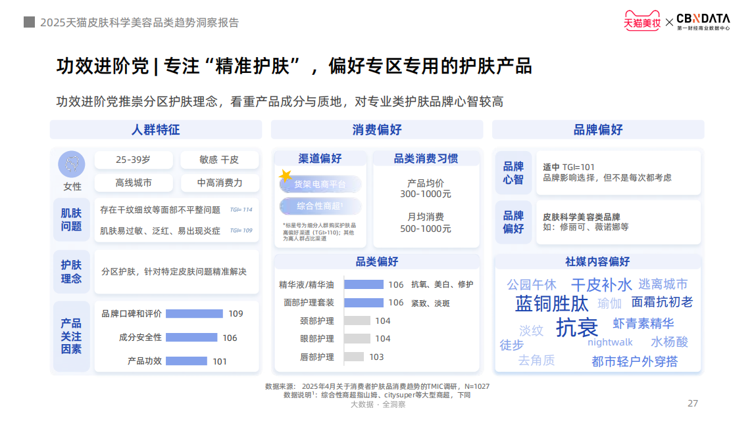
Task: Click the 品牌口碑和评价 blue bar
Action: click(194, 314)
